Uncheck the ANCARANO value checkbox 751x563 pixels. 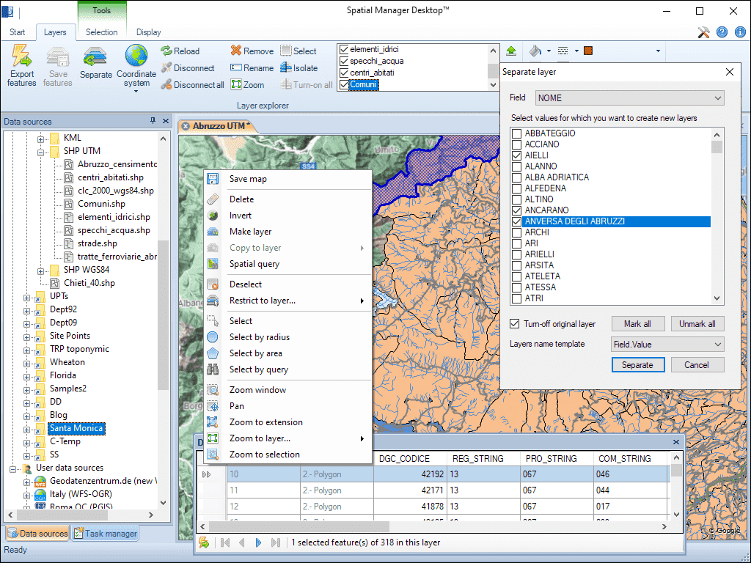point(516,210)
